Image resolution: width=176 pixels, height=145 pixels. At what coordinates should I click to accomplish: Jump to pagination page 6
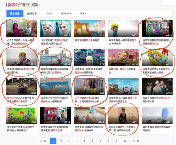point(93,141)
